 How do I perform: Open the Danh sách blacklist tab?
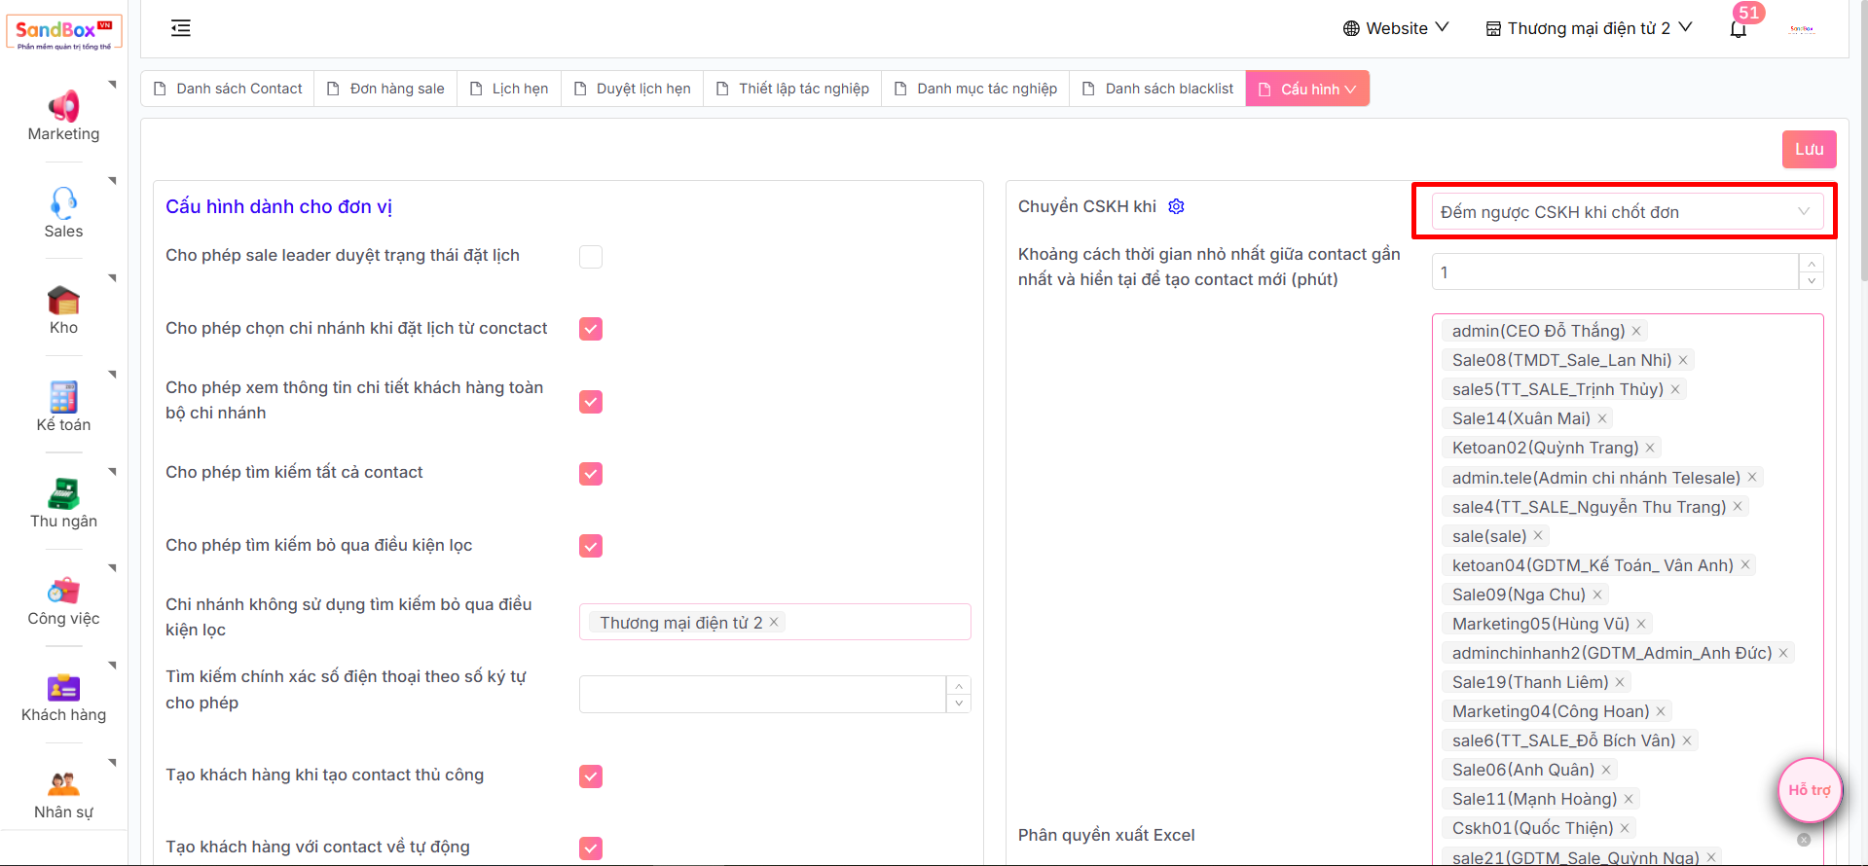pyautogui.click(x=1157, y=89)
